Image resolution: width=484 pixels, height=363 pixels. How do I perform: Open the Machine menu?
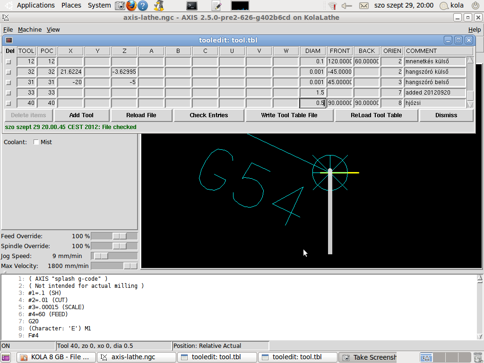tap(30, 29)
